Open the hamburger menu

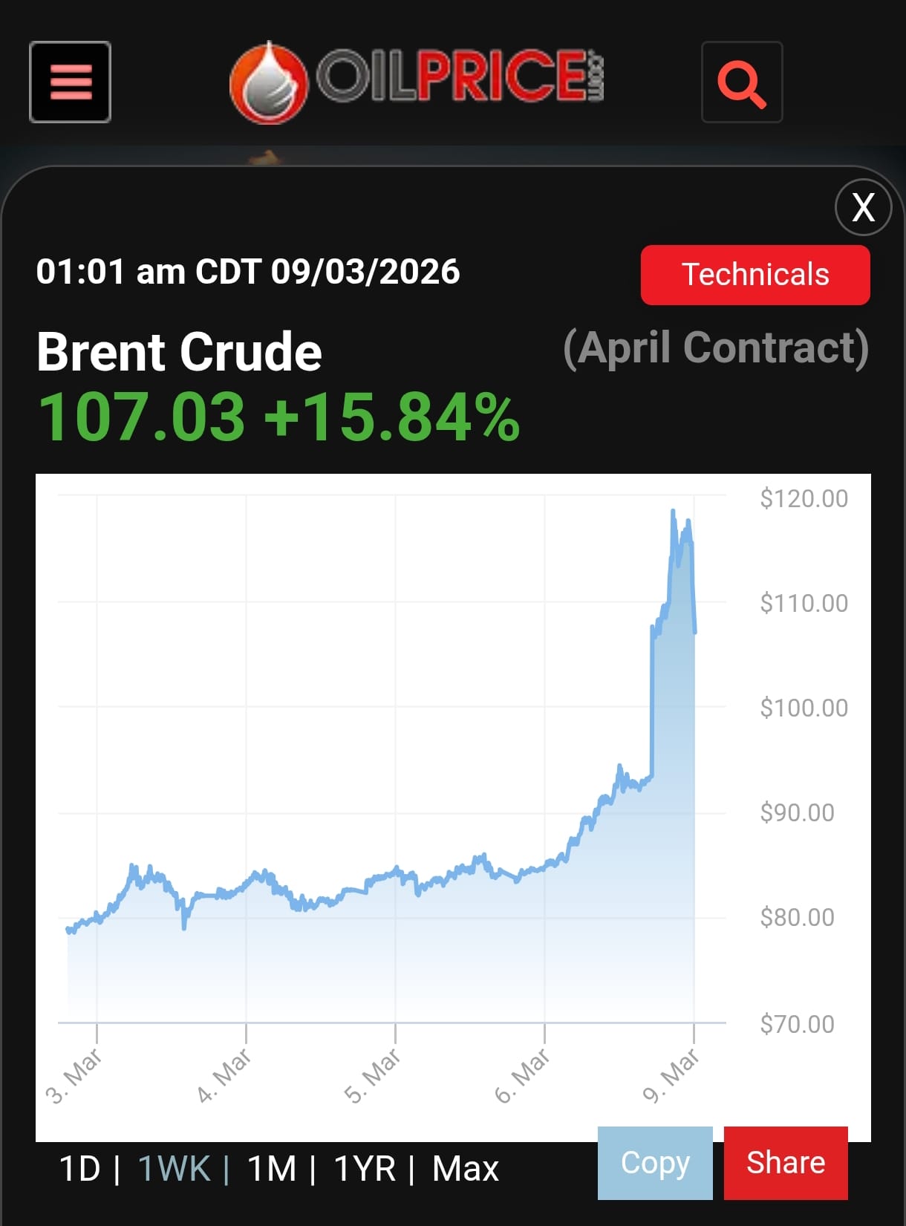tap(71, 82)
